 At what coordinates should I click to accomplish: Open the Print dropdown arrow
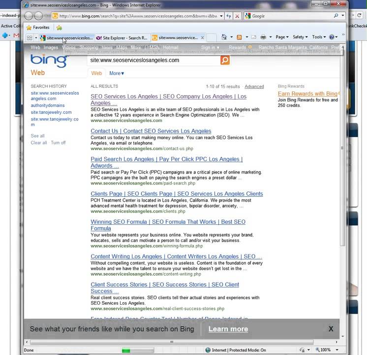(x=271, y=37)
